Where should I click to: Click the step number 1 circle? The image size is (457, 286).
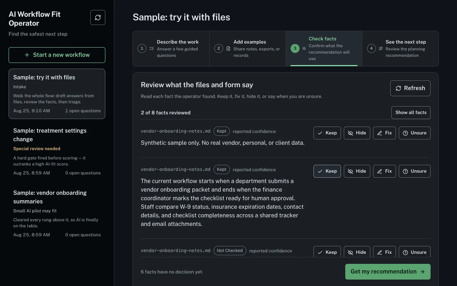(x=142, y=49)
